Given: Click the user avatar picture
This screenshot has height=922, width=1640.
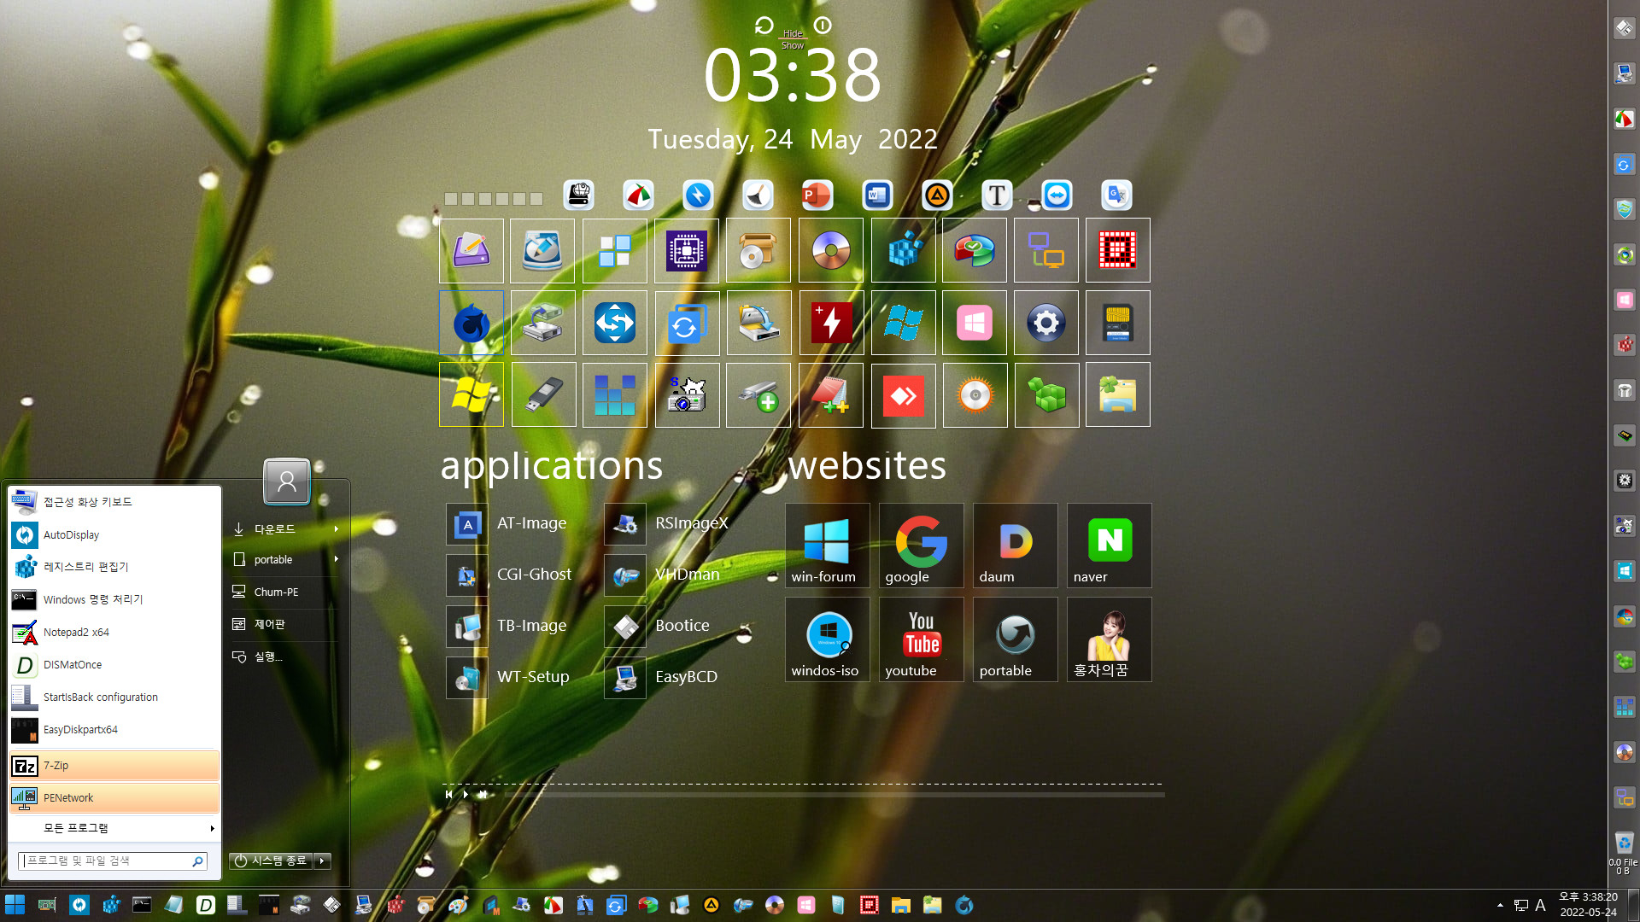Looking at the screenshot, I should [287, 482].
